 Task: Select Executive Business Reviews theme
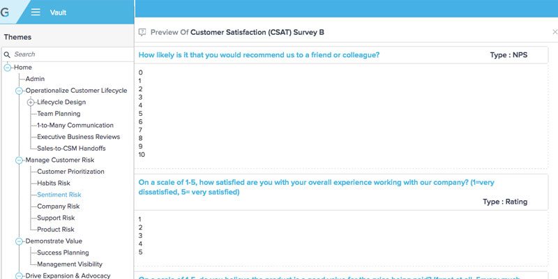78,137
